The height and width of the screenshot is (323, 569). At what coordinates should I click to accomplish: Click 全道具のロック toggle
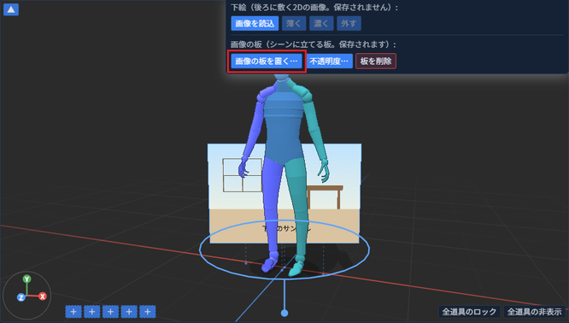(x=469, y=311)
